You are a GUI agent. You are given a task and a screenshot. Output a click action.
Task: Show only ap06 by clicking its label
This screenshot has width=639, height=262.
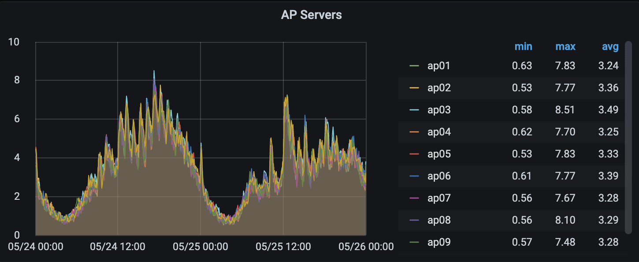coord(438,176)
